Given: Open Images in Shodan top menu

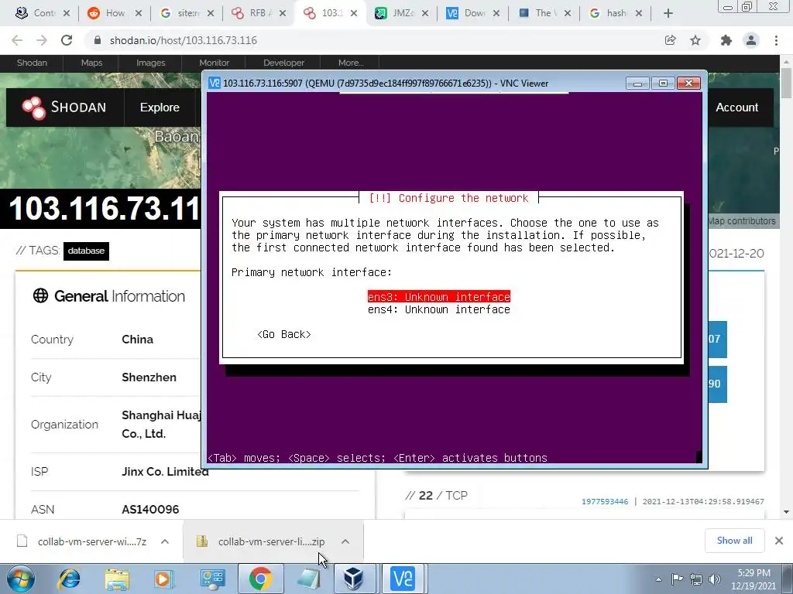Looking at the screenshot, I should [x=151, y=63].
